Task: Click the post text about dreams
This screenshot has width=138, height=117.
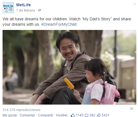Action: [x=67, y=22]
